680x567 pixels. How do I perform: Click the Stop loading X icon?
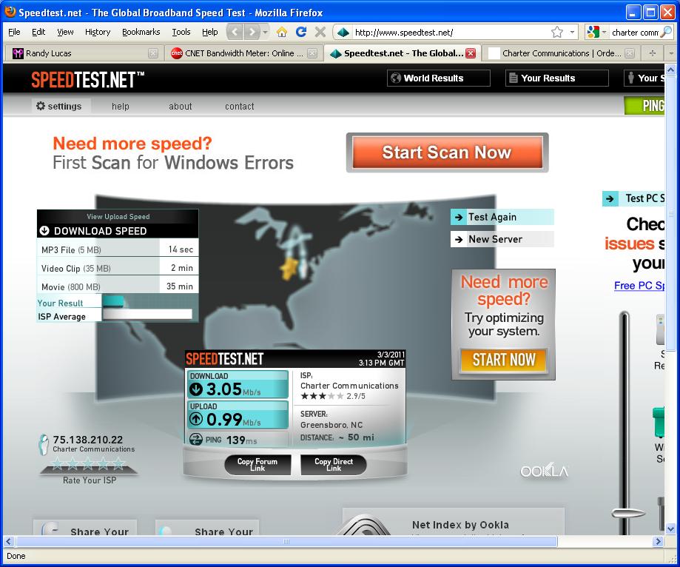(320, 32)
